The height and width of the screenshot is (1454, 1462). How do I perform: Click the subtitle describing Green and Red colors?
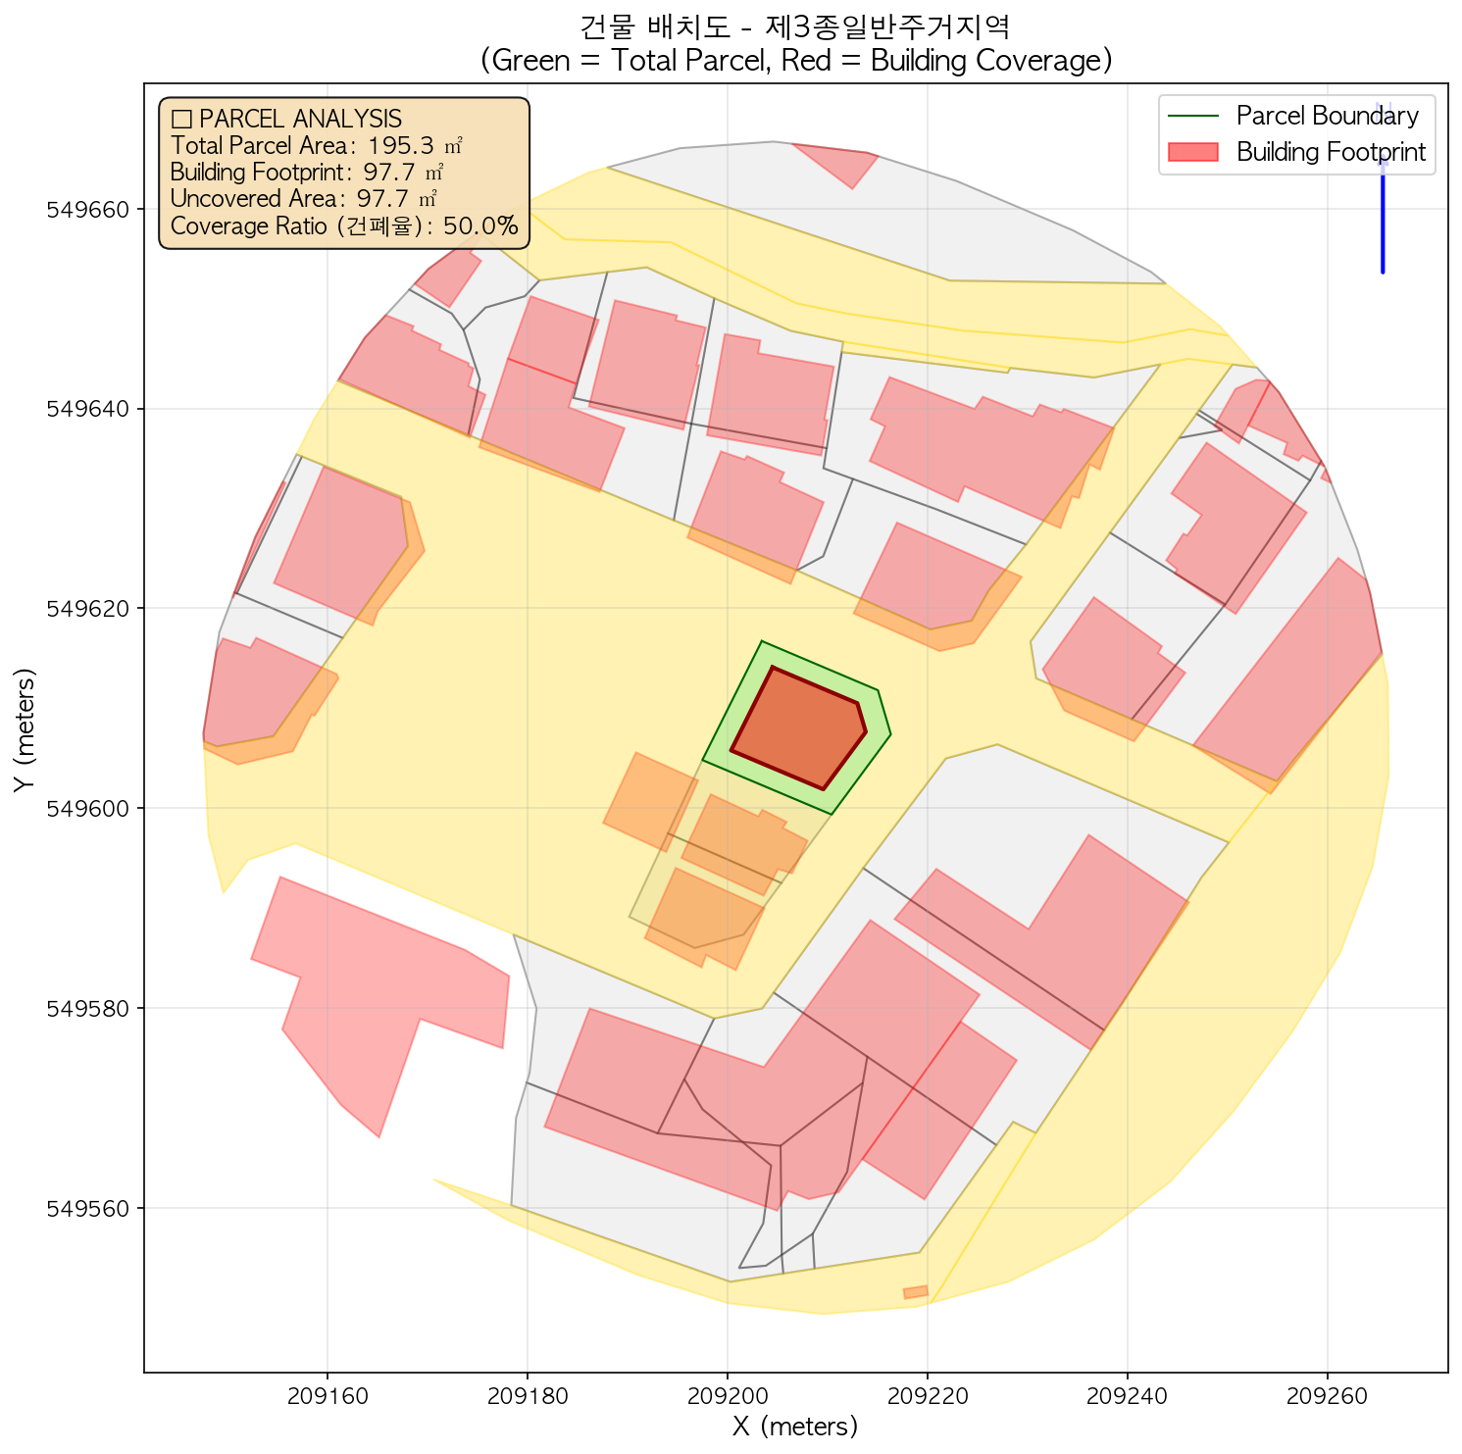tap(795, 61)
